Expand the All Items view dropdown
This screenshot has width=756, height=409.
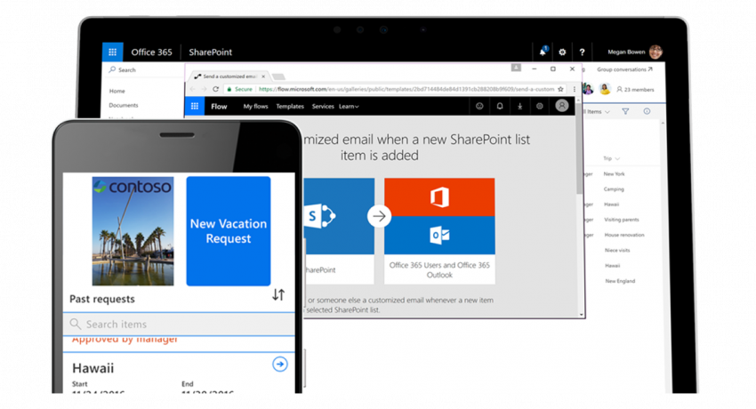598,112
